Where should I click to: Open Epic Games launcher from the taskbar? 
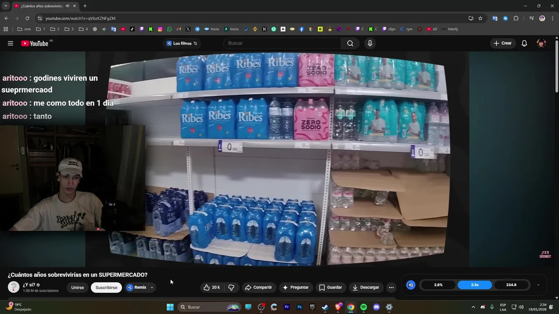coord(312,307)
